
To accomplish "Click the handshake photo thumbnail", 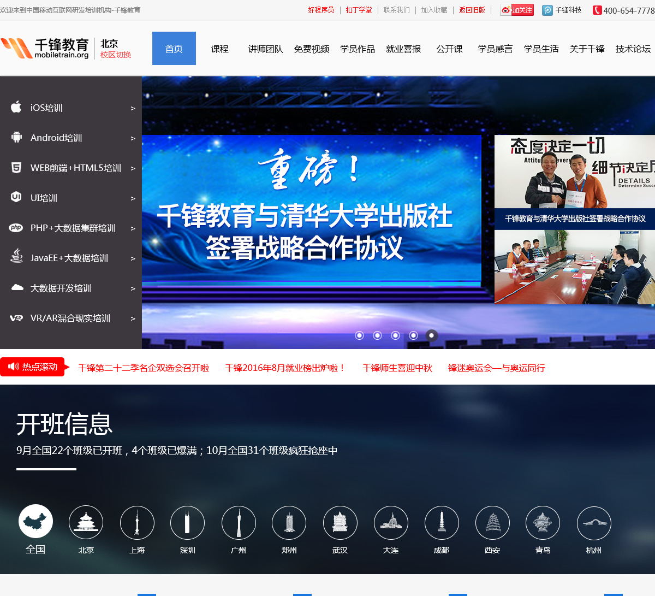I will [575, 172].
